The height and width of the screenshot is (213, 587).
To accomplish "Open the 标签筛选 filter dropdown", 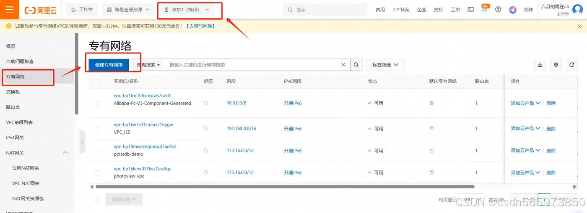I will [x=385, y=65].
